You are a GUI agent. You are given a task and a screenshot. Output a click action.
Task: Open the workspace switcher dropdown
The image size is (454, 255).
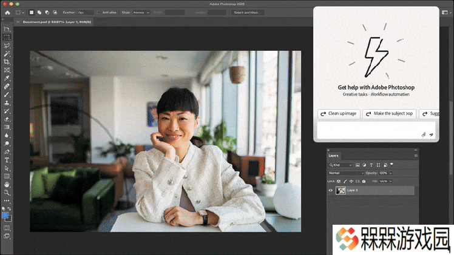coord(447,13)
